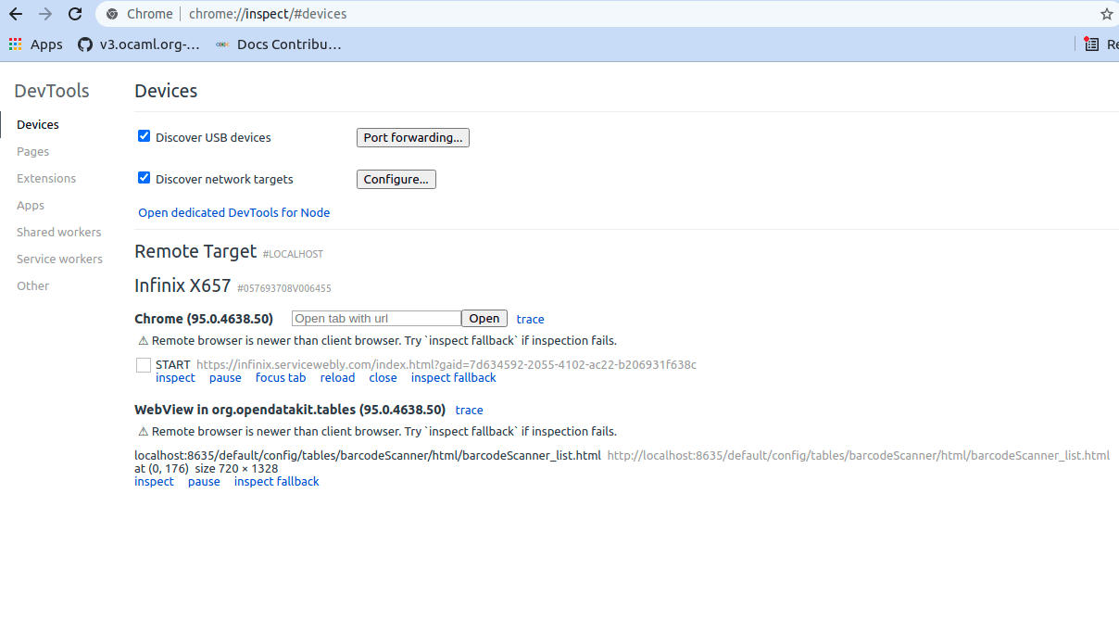The image size is (1119, 620).
Task: Select Other in the DevTools sidebar
Action: tap(32, 285)
